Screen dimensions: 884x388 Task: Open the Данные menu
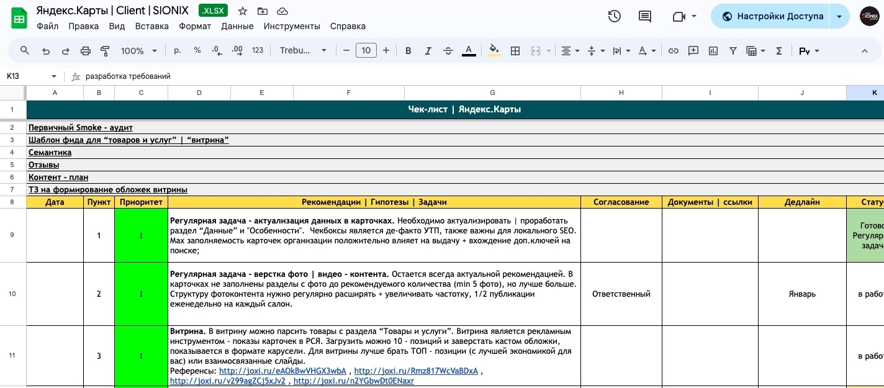coord(237,26)
